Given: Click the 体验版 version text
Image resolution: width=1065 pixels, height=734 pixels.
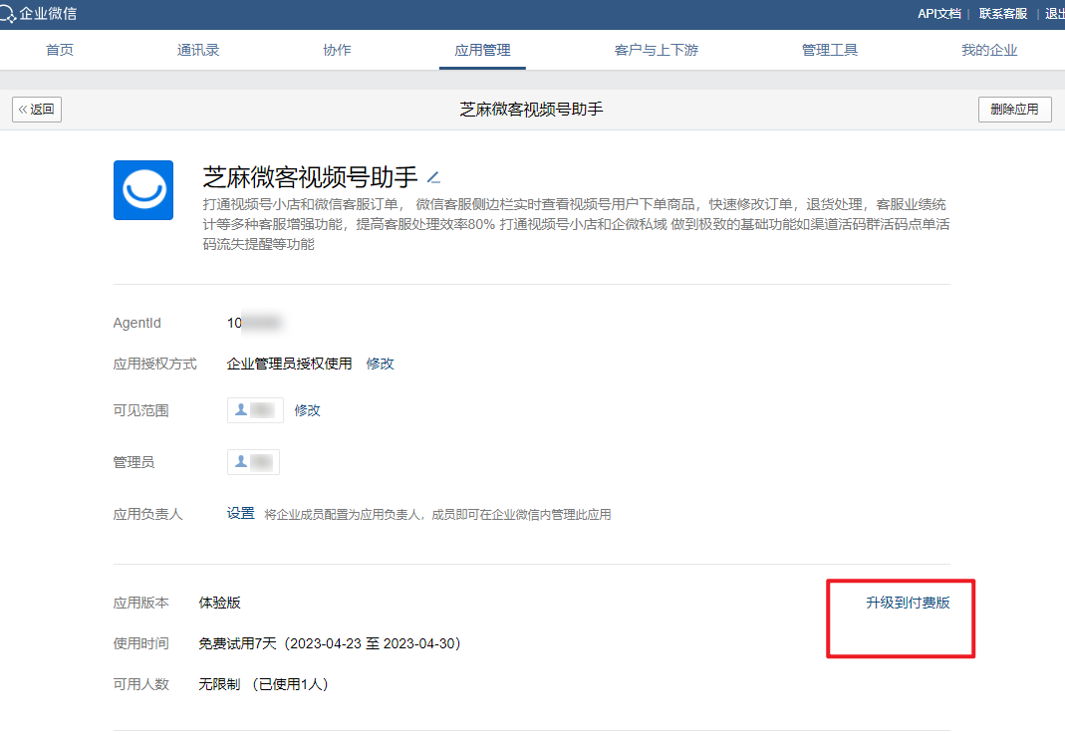Looking at the screenshot, I should click(x=219, y=603).
